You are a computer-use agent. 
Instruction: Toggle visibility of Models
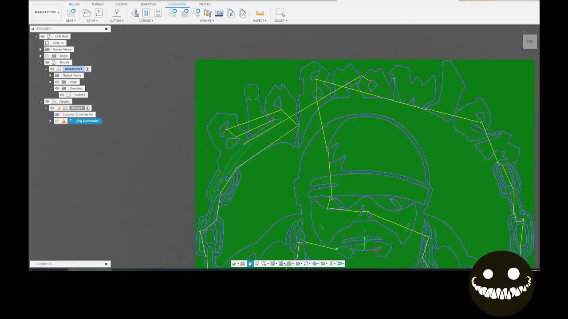click(47, 62)
